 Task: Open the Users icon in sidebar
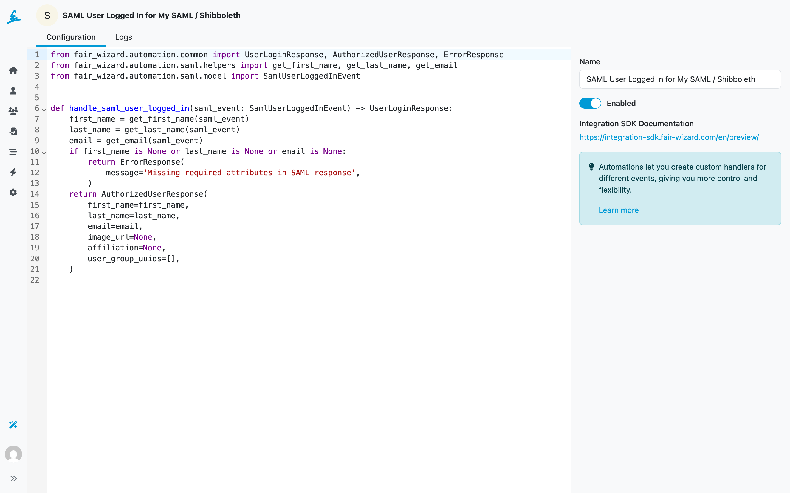(13, 91)
